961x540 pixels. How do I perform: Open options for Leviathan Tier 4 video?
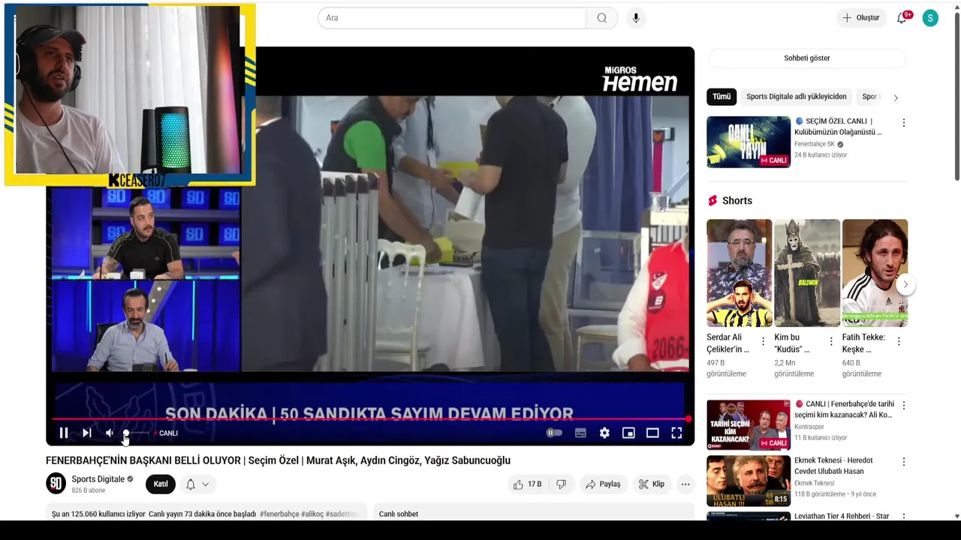pyautogui.click(x=903, y=517)
